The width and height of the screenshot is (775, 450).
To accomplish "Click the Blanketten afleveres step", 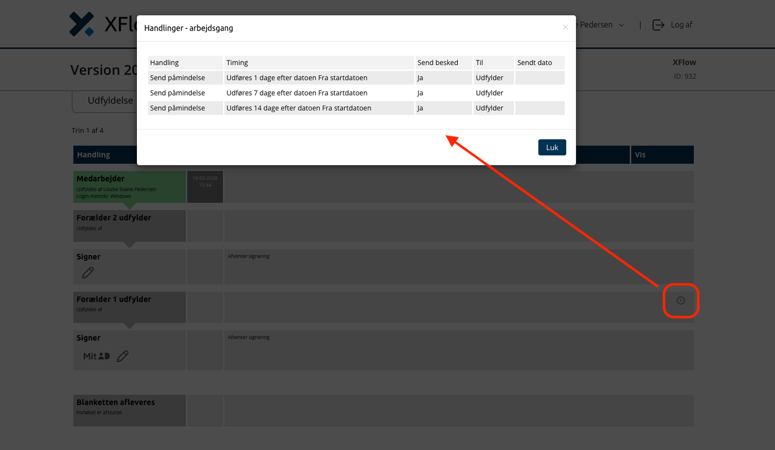I will [130, 410].
